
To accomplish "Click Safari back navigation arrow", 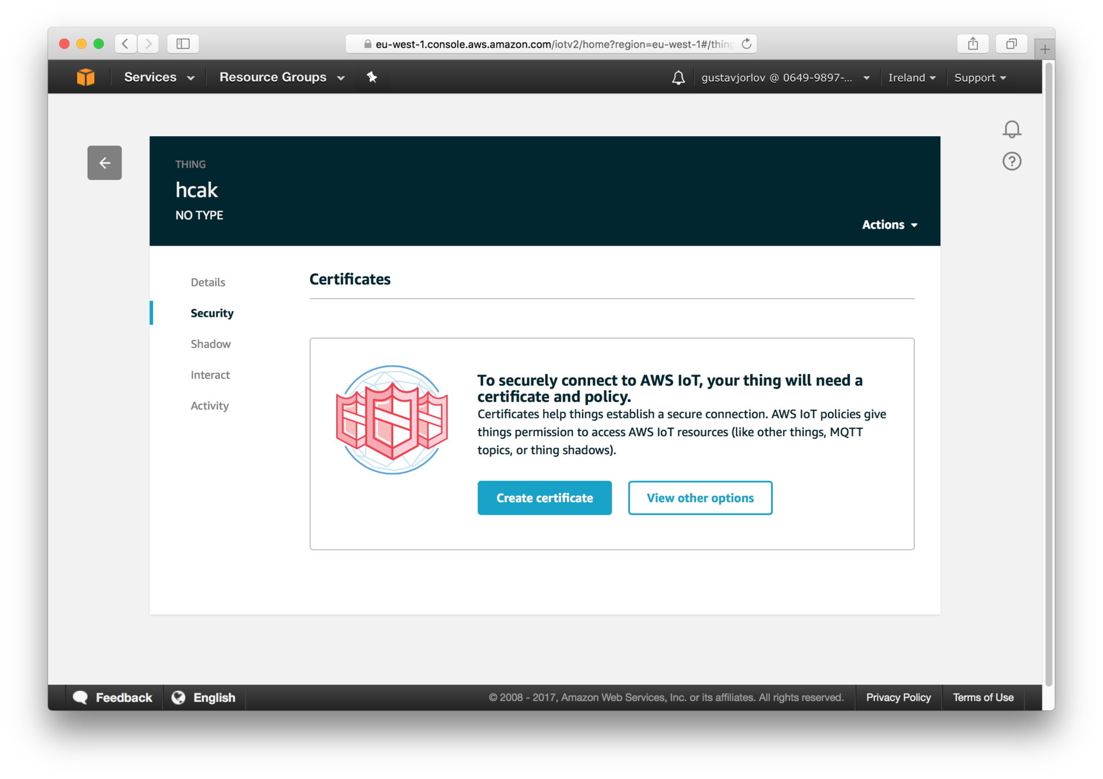I will click(x=125, y=44).
